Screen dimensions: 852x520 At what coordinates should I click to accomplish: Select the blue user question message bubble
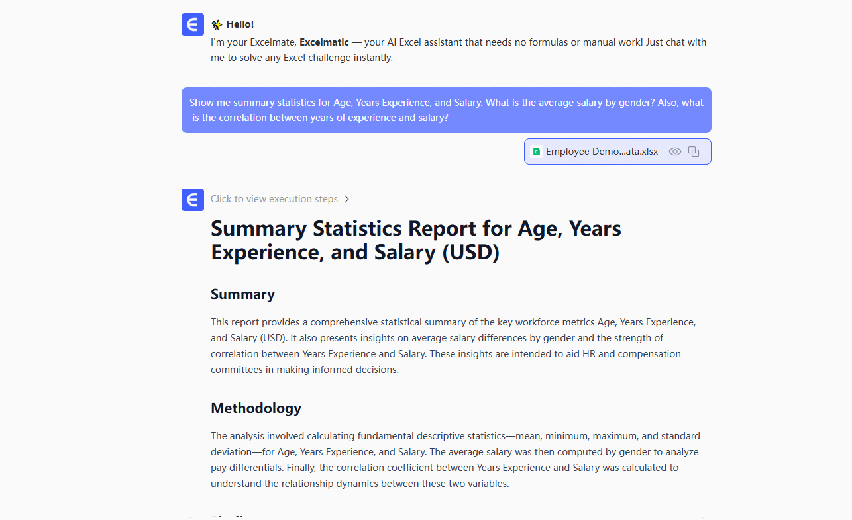tap(446, 110)
